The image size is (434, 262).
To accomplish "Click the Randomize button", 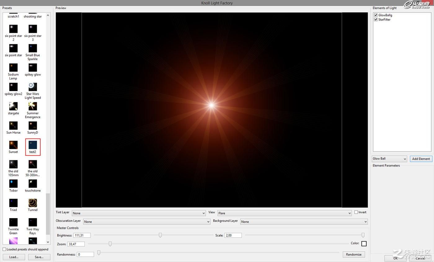I will 354,254.
